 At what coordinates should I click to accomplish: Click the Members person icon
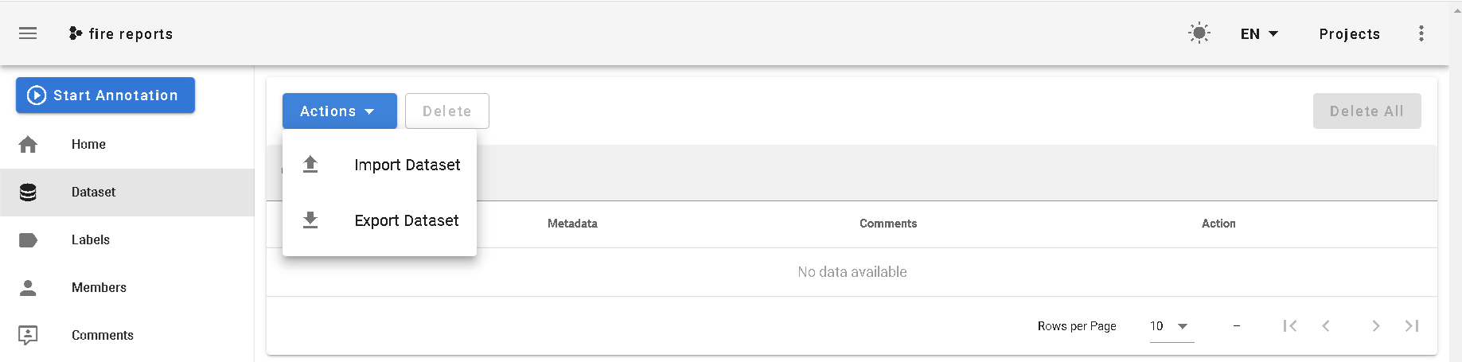(x=28, y=288)
